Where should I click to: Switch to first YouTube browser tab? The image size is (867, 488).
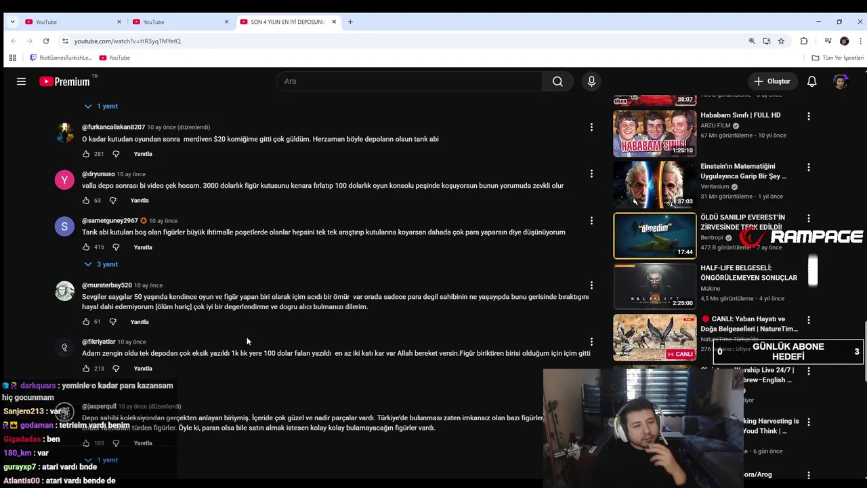(73, 22)
